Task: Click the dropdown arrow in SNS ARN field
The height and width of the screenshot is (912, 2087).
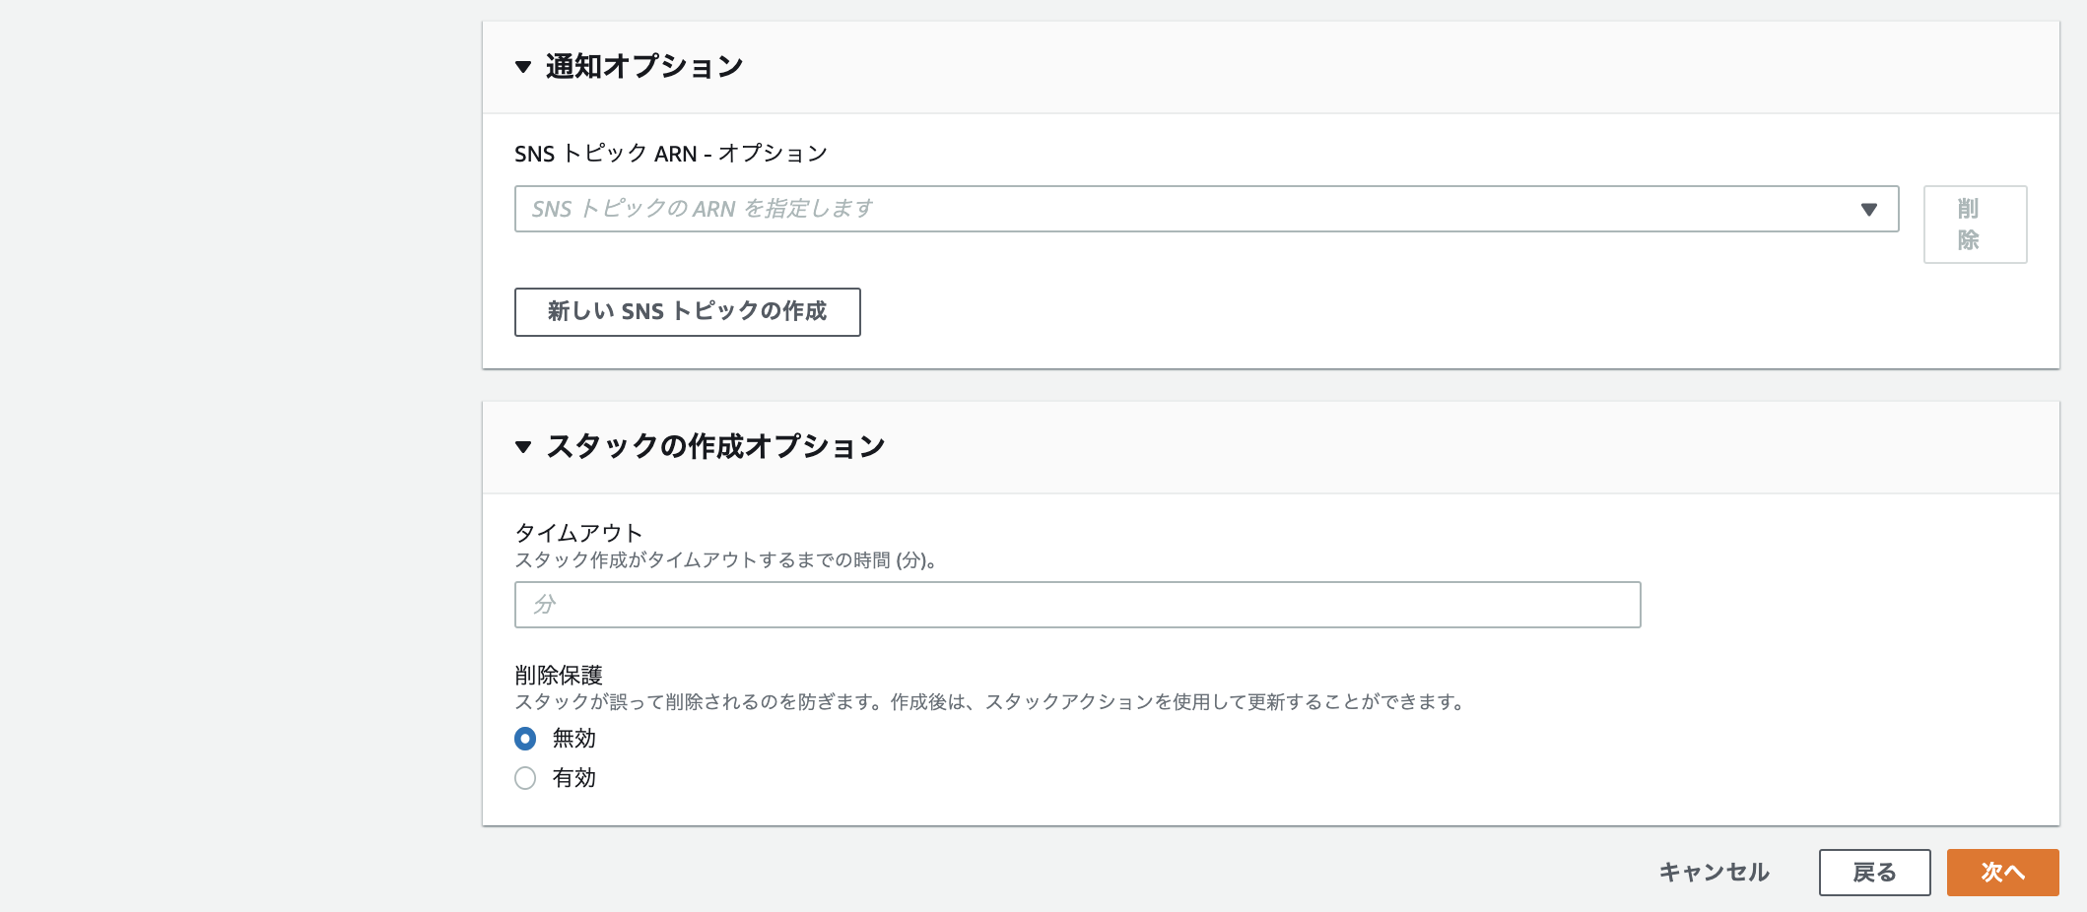Action: 1868,209
